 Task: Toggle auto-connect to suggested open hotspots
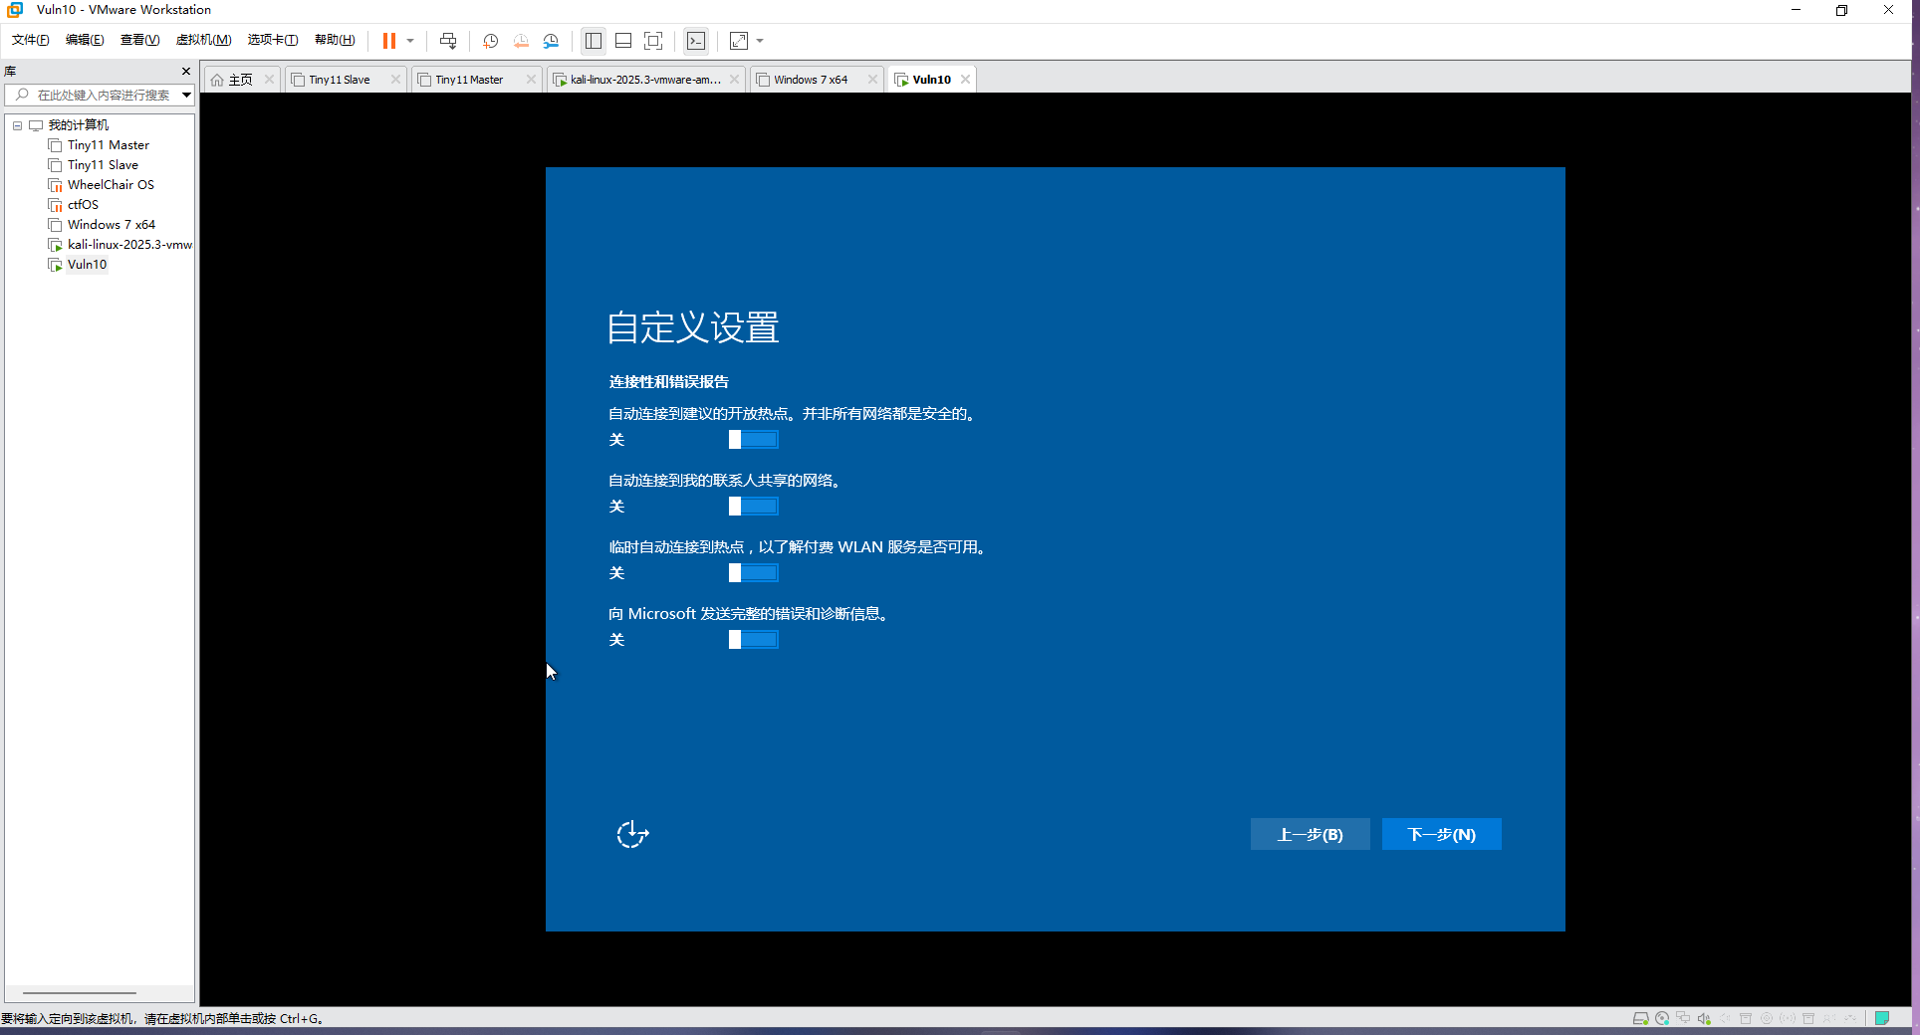(x=753, y=440)
